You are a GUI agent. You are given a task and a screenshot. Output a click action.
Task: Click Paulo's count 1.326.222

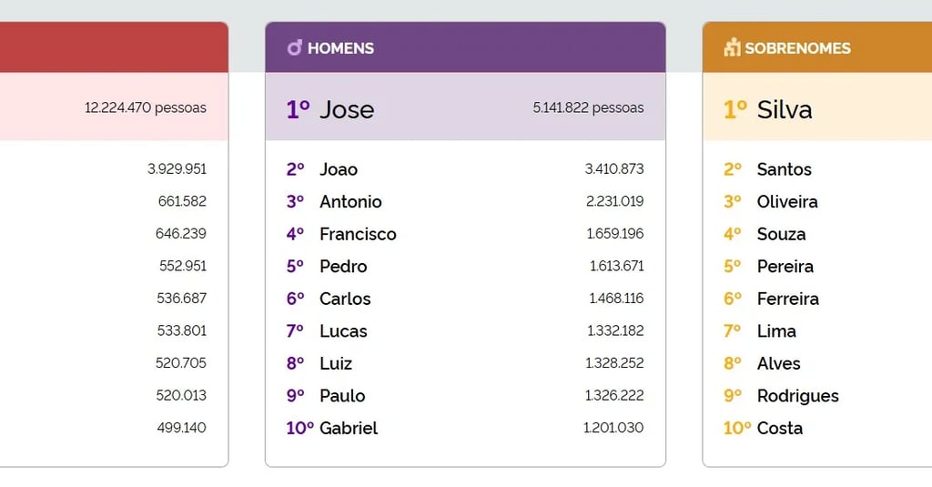(x=615, y=396)
